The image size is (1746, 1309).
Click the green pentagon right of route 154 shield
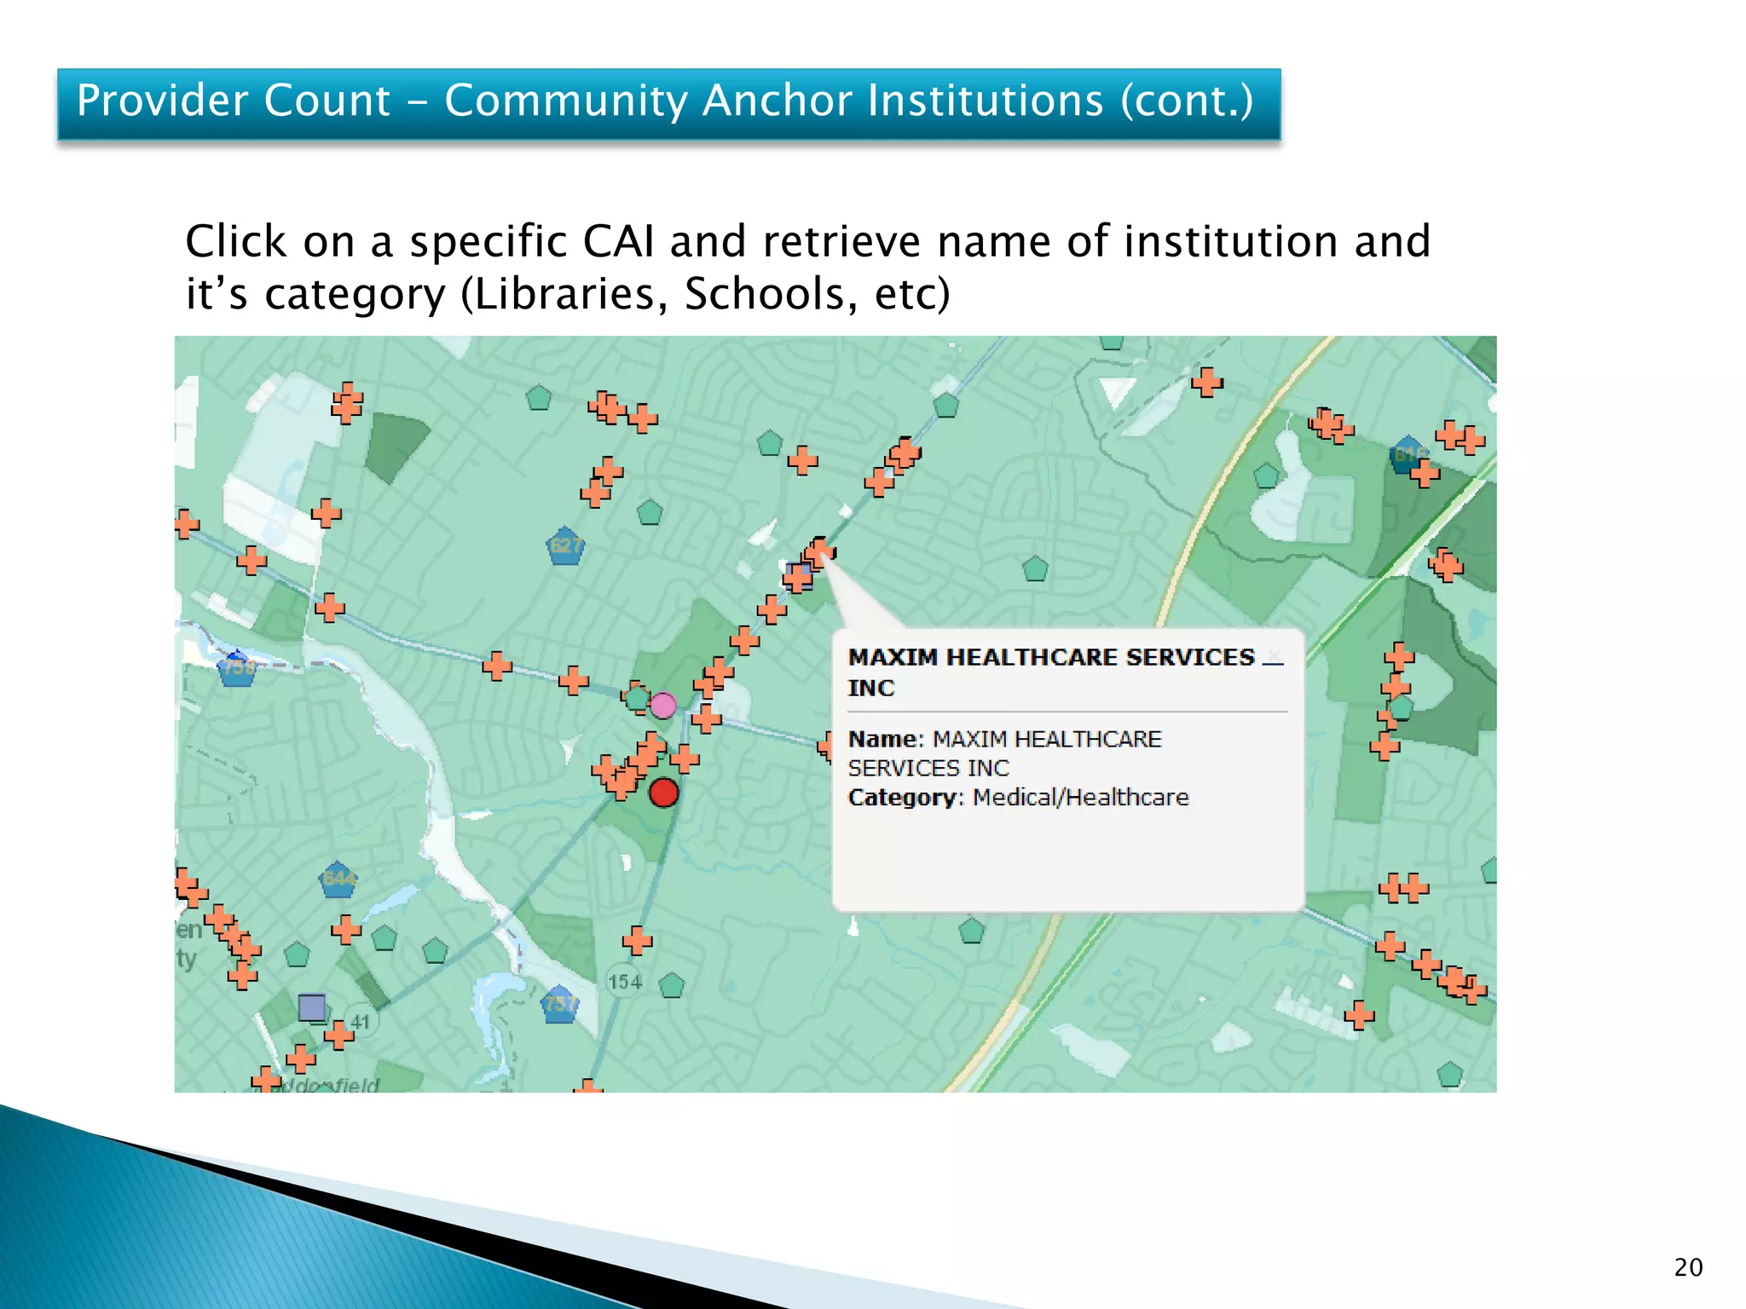672,985
